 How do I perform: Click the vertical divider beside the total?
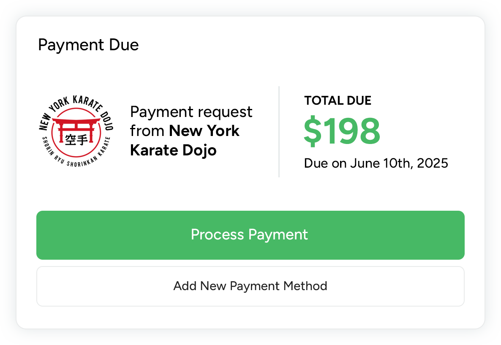click(279, 132)
